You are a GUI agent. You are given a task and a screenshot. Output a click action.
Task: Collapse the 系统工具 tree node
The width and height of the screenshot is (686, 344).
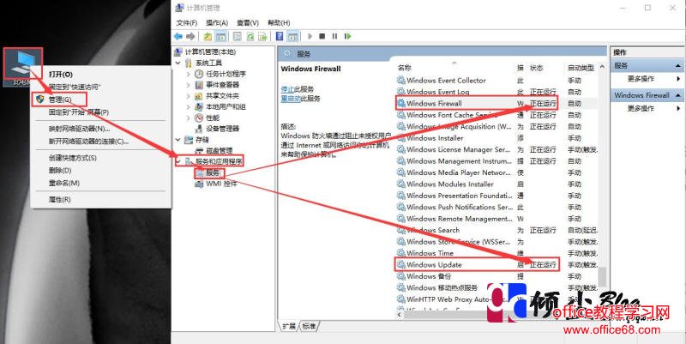click(x=178, y=63)
